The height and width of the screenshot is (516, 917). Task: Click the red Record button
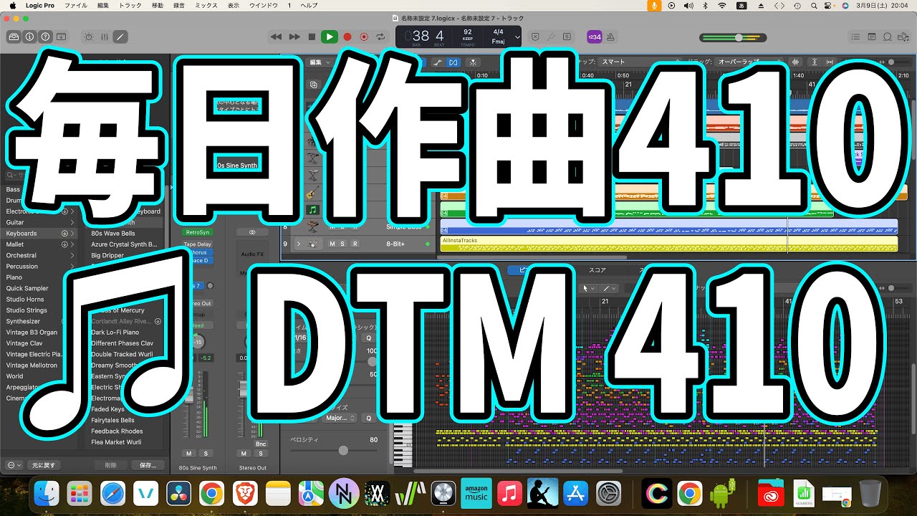pos(347,37)
